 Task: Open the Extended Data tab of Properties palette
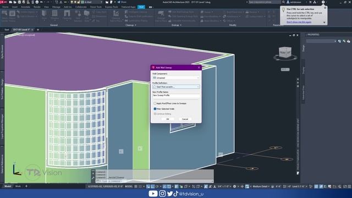(x=304, y=92)
